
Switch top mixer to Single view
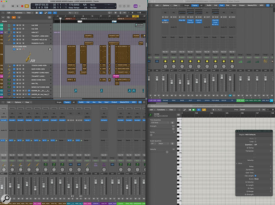[187, 5]
